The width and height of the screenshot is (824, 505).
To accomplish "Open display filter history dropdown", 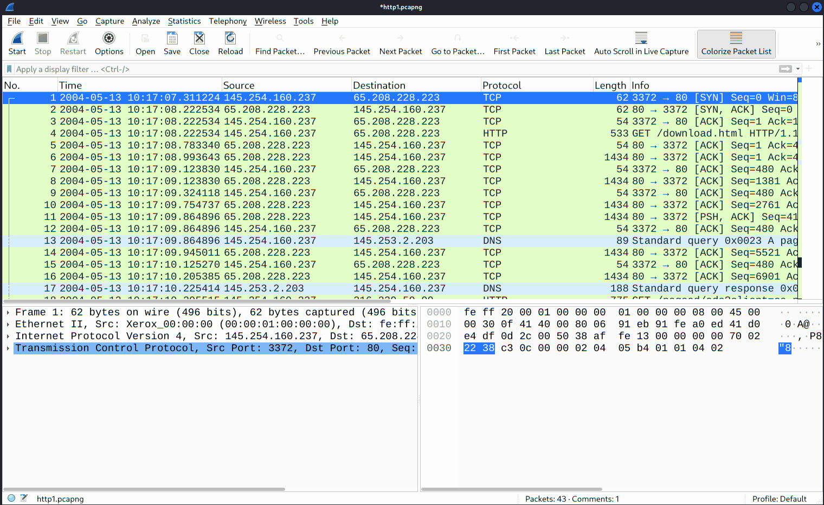I will pos(798,69).
